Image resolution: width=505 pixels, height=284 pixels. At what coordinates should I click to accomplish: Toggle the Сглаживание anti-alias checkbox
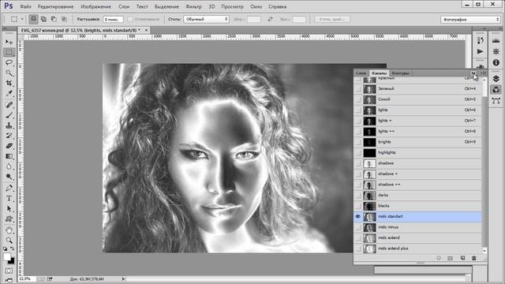tap(130, 19)
